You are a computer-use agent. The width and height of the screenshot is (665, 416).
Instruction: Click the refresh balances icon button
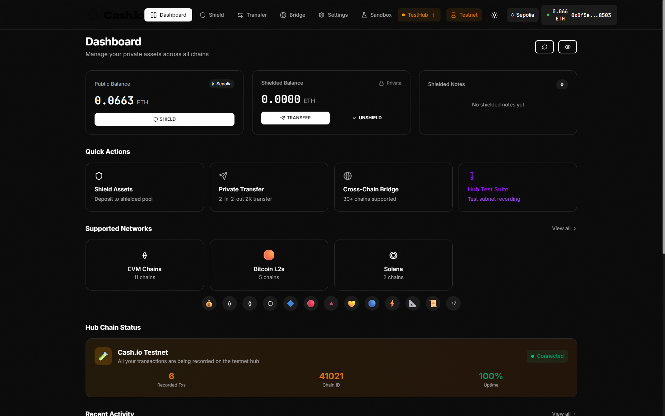544,47
